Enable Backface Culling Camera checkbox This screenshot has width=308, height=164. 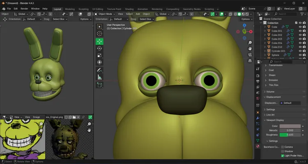[283, 147]
